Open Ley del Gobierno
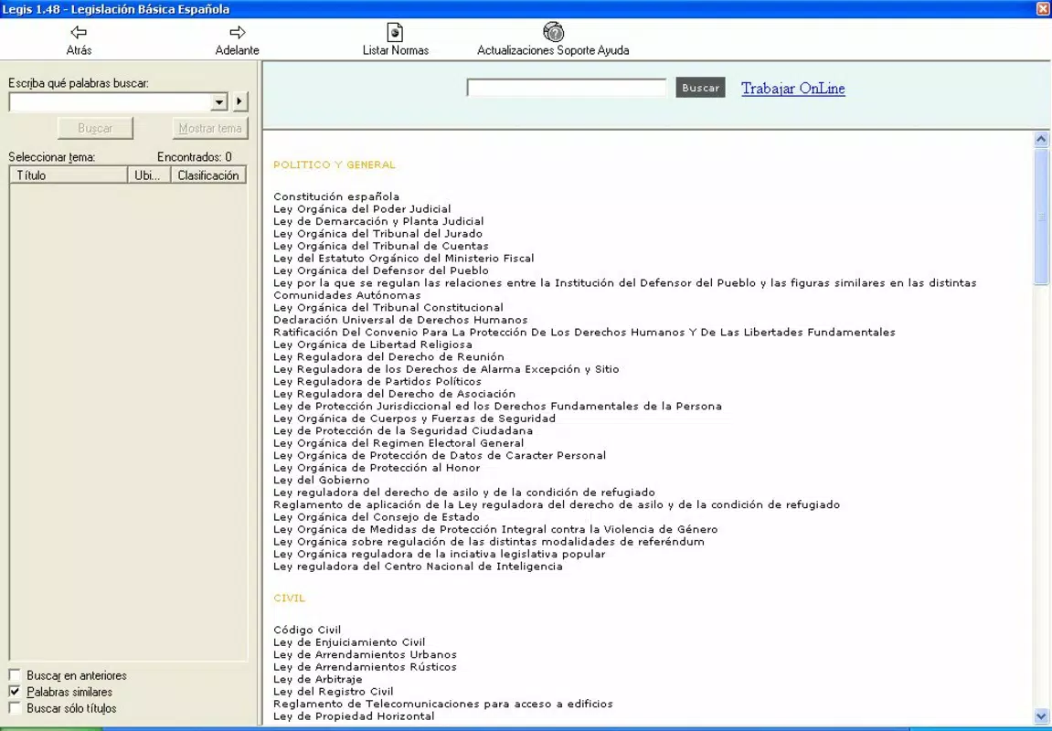The width and height of the screenshot is (1052, 731). click(321, 481)
